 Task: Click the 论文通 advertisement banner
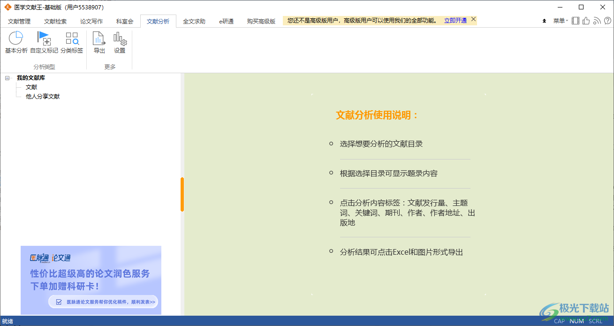tap(91, 280)
